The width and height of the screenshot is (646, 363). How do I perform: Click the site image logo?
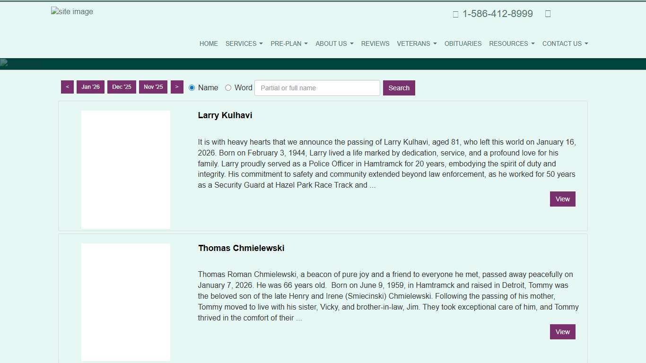point(72,12)
